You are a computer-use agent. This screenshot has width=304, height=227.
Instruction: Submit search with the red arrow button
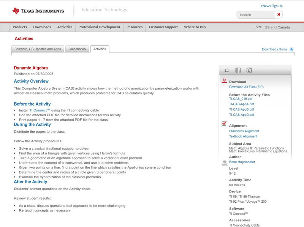(279, 14)
